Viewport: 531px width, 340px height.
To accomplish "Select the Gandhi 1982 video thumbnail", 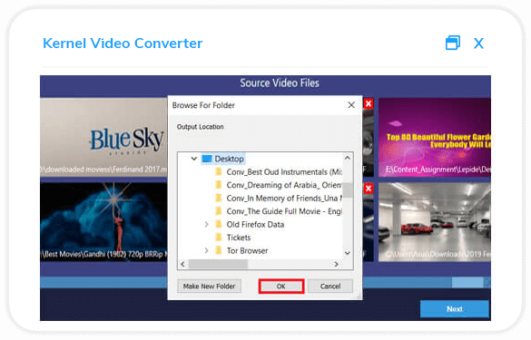I will click(103, 221).
